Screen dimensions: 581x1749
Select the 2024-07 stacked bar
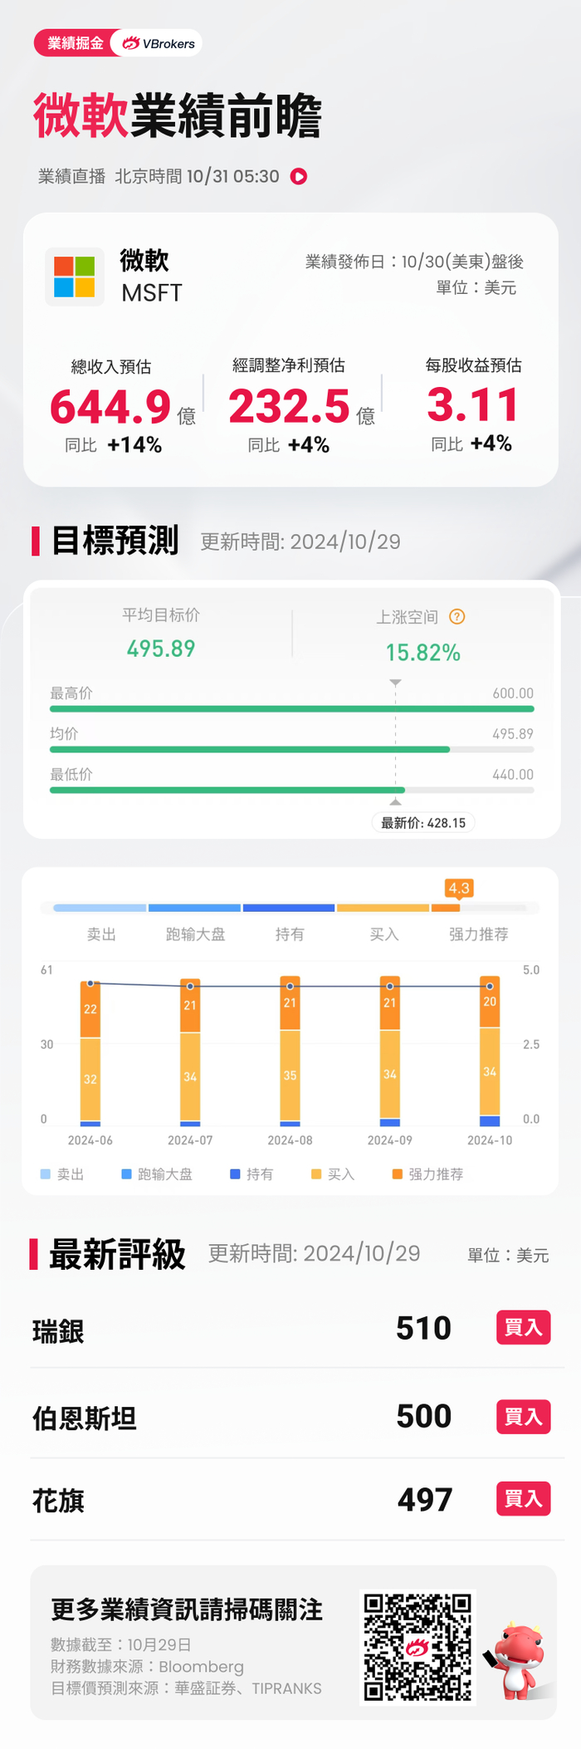pos(190,1052)
